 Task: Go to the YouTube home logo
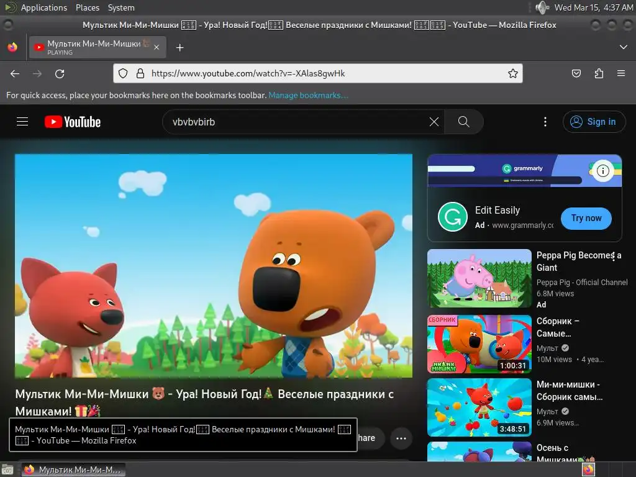pyautogui.click(x=73, y=122)
